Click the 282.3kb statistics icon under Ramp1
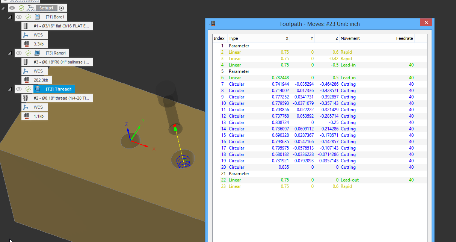Screen dimensions: 456x242 pos(26,80)
